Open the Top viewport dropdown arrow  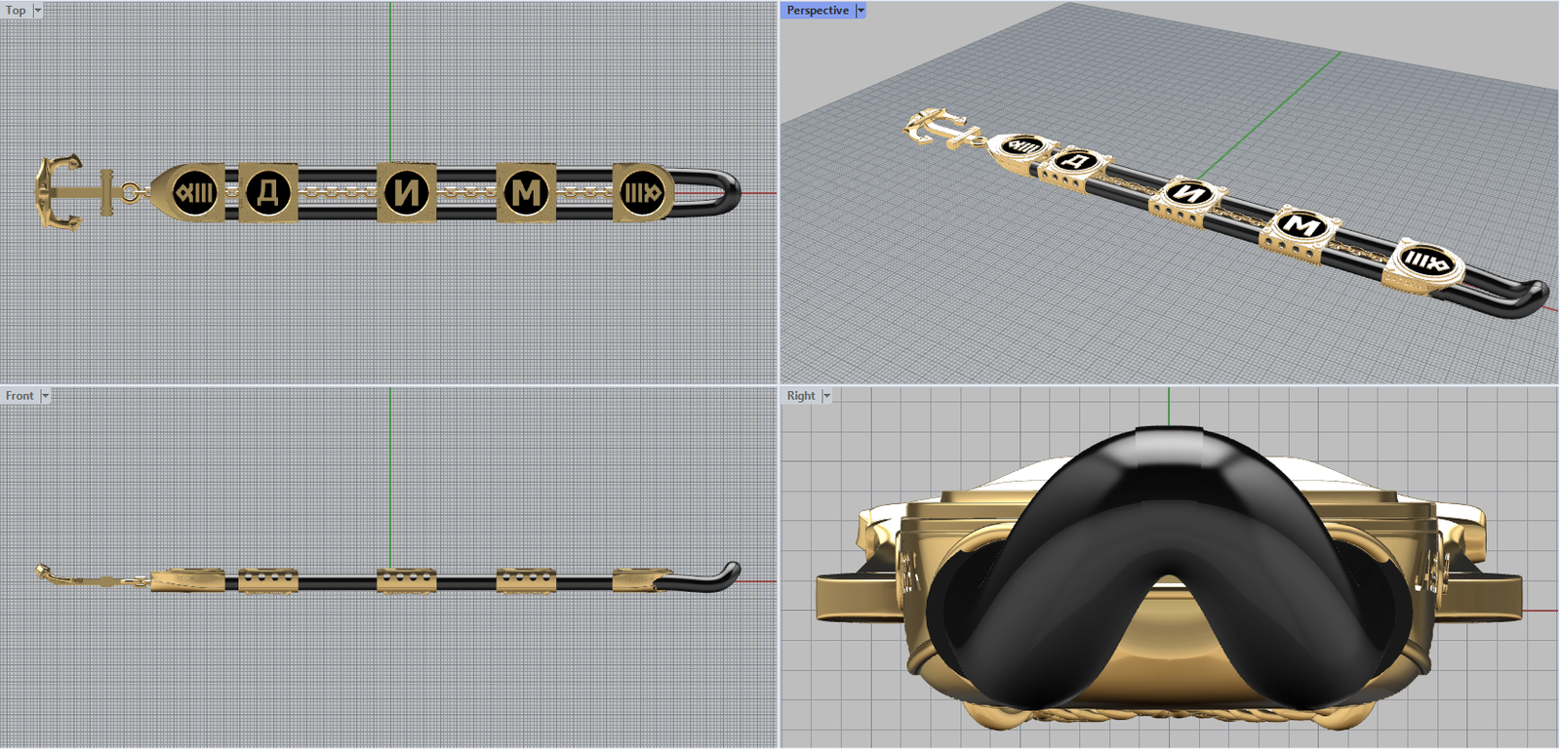[x=38, y=10]
